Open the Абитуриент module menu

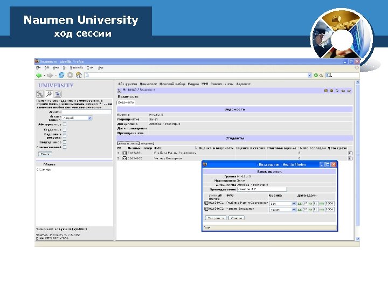127,84
